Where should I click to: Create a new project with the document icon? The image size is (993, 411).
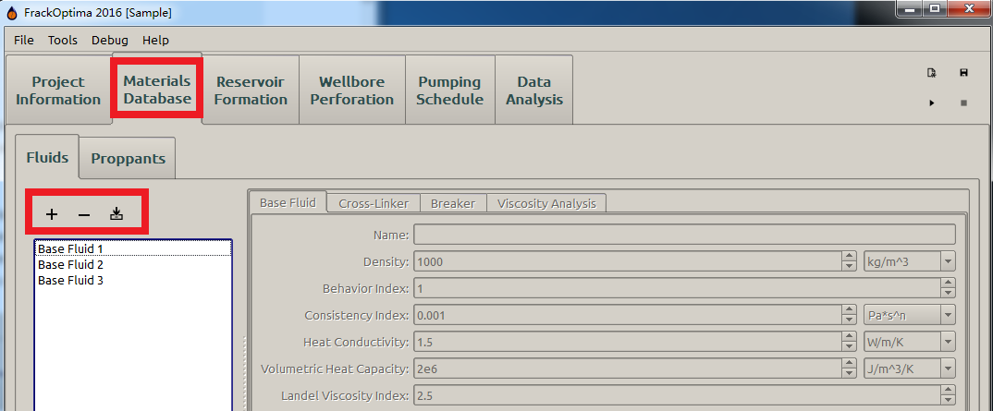click(932, 73)
